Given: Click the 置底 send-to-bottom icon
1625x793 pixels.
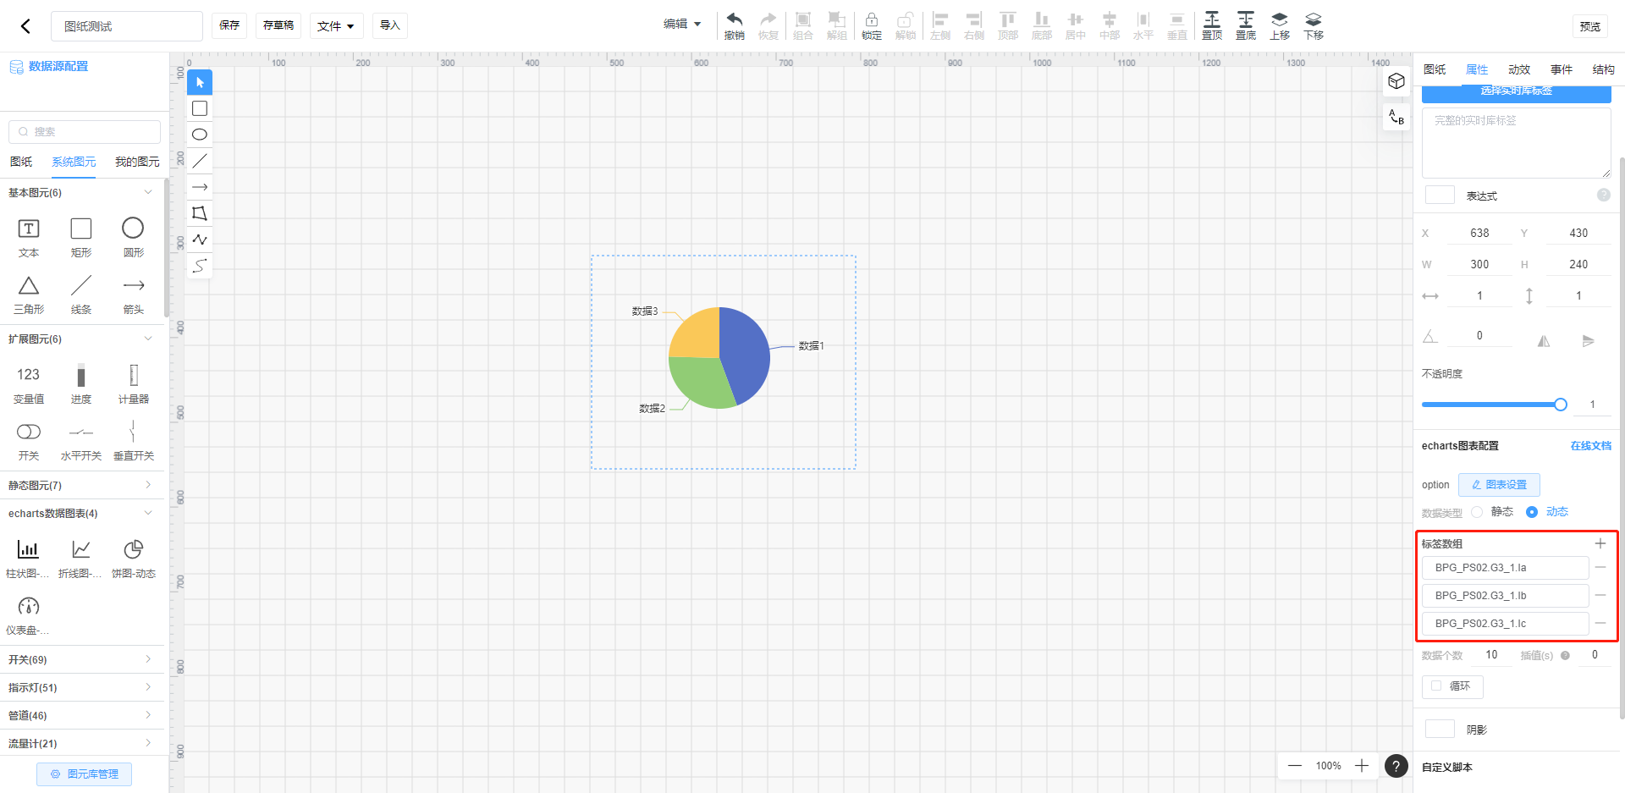Looking at the screenshot, I should 1246,25.
